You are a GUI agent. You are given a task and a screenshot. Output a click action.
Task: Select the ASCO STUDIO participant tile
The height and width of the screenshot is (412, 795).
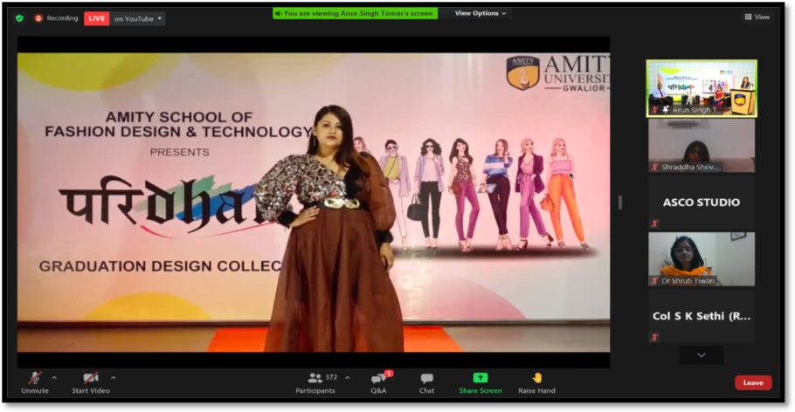tap(702, 203)
